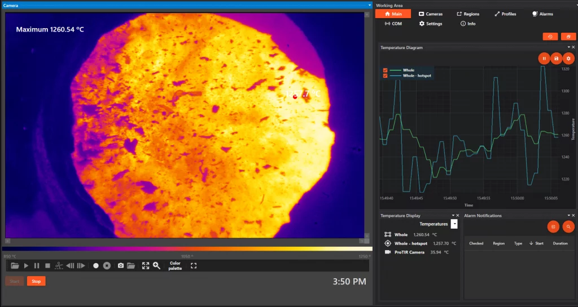Take a snapshot with the camera icon
The image size is (578, 307).
(120, 265)
